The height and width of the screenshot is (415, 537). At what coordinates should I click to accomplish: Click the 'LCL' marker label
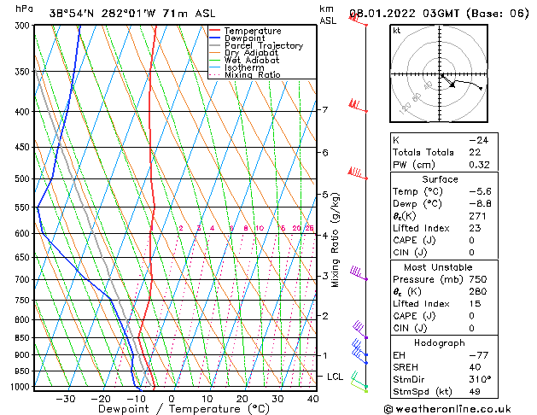335,377
